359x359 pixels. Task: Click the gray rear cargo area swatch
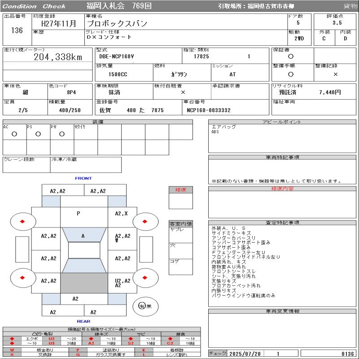pyautogui.click(x=84, y=283)
